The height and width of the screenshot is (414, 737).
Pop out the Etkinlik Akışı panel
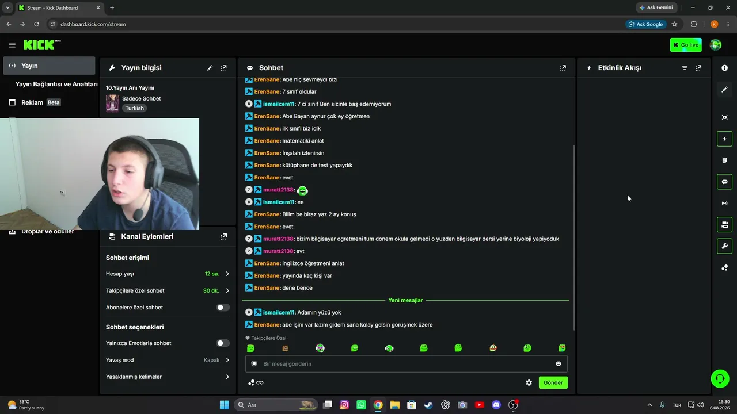pyautogui.click(x=698, y=68)
